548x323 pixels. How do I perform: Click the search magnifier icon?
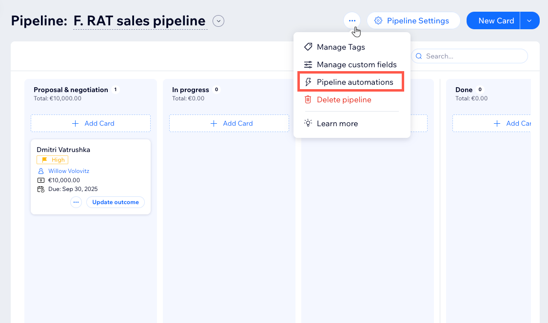pyautogui.click(x=419, y=56)
